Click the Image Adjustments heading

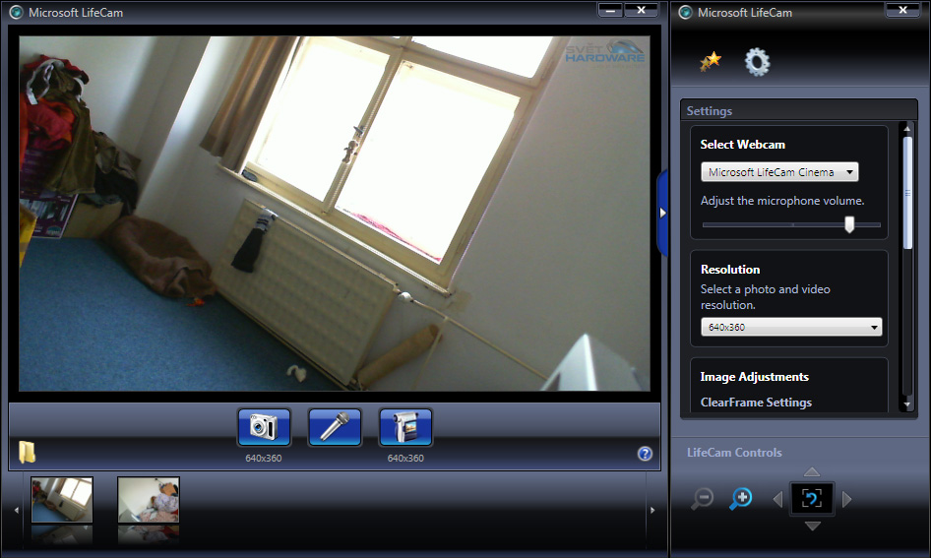(x=754, y=377)
